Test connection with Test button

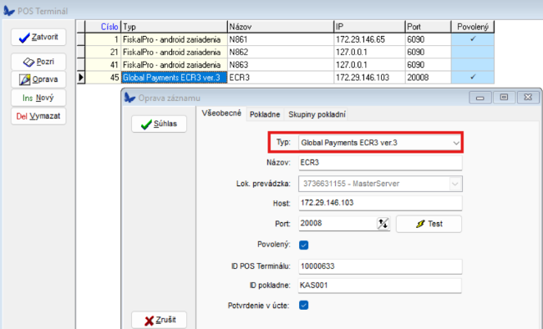pyautogui.click(x=429, y=224)
